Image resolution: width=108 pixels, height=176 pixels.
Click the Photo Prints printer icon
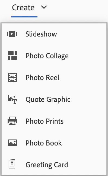(x=12, y=121)
